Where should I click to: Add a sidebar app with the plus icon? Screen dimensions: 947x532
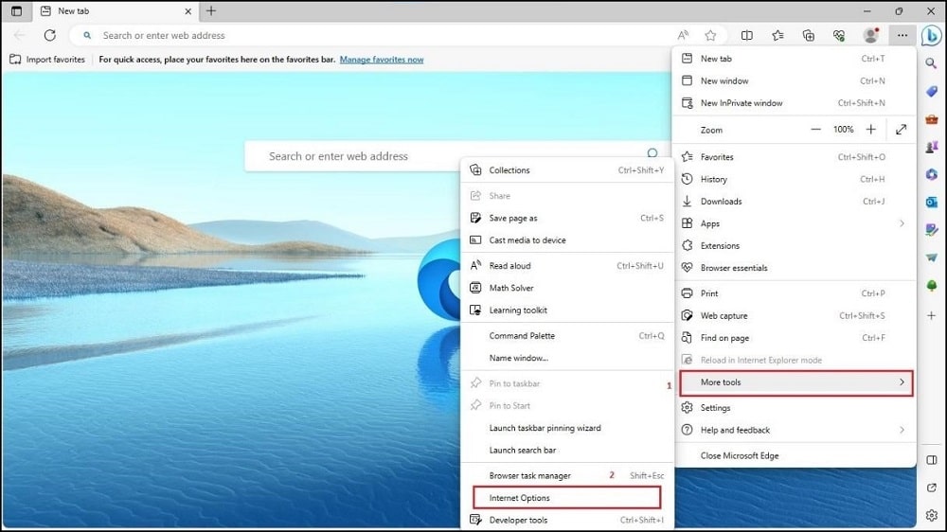tap(931, 315)
